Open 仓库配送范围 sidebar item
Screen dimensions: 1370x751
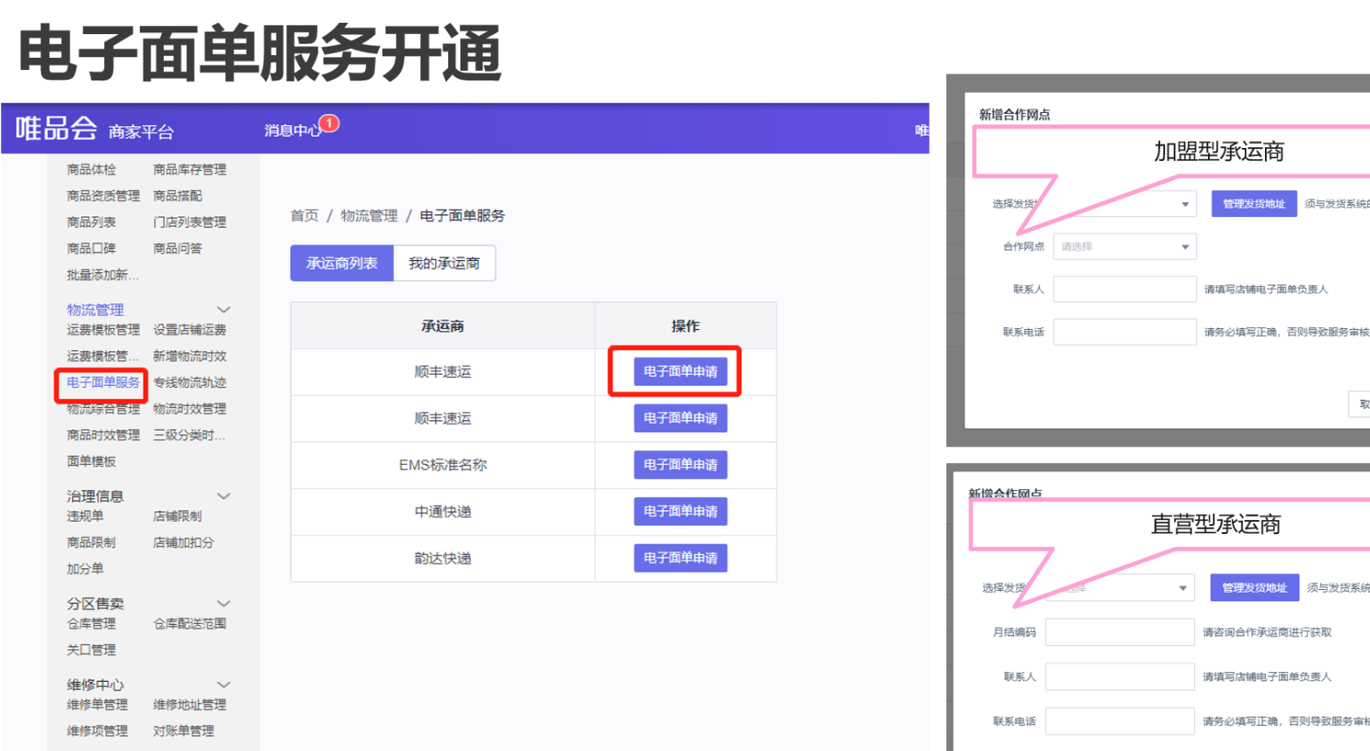pyautogui.click(x=190, y=624)
